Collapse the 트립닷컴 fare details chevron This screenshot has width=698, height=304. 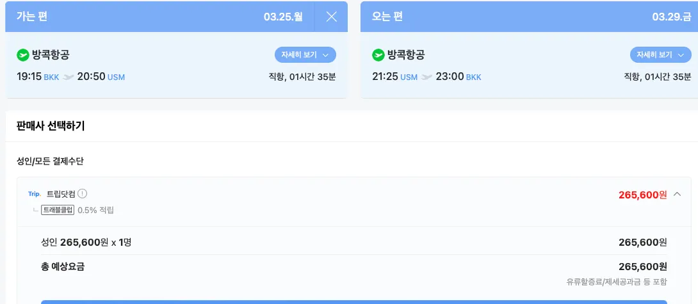(x=677, y=195)
